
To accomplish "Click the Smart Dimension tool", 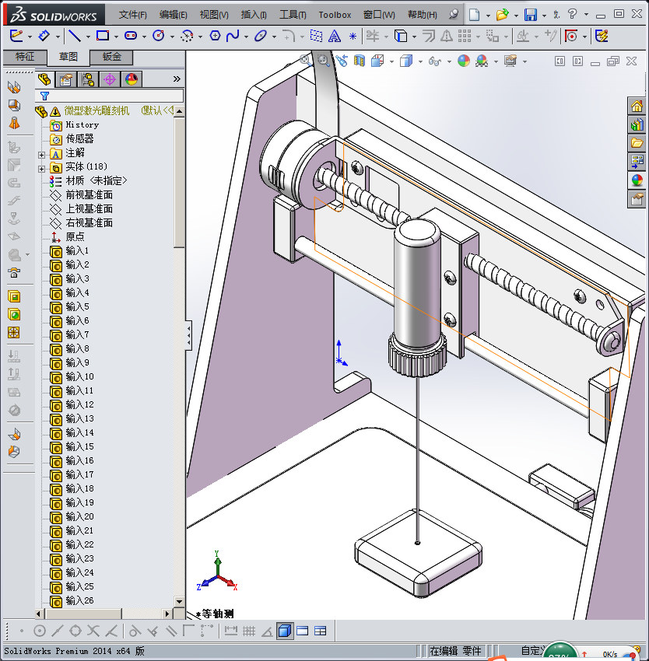I will click(44, 37).
